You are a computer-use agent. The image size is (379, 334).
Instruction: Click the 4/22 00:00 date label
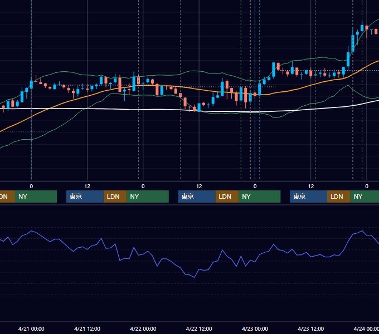(x=143, y=328)
